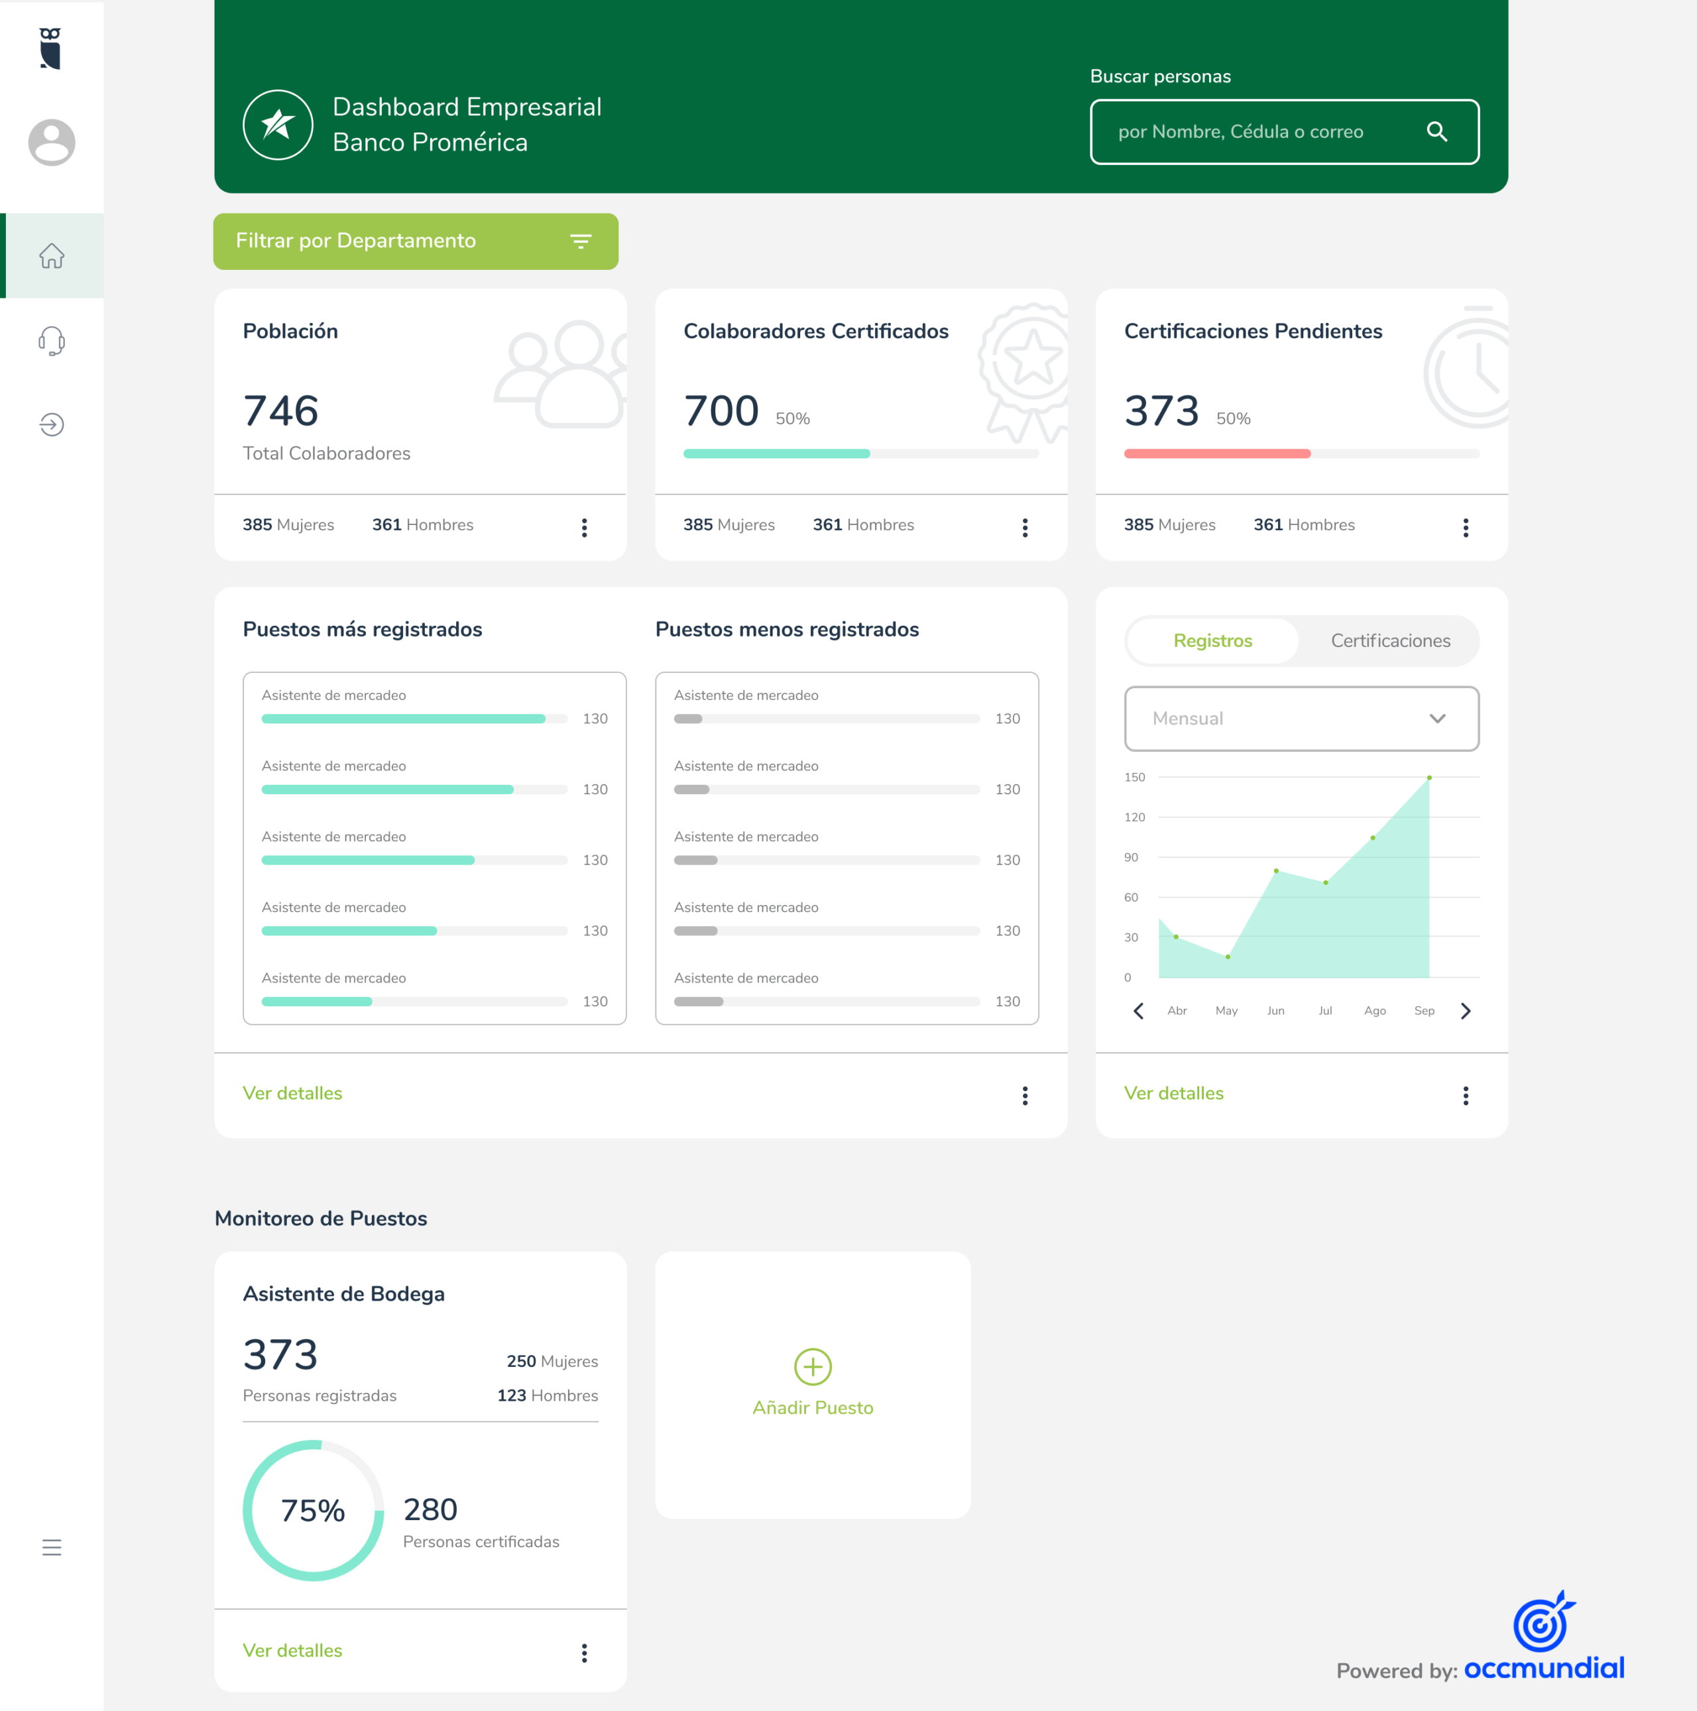This screenshot has height=1711, width=1697.
Task: Click Ver detalles under the Puestos registrados panel
Action: (x=292, y=1093)
